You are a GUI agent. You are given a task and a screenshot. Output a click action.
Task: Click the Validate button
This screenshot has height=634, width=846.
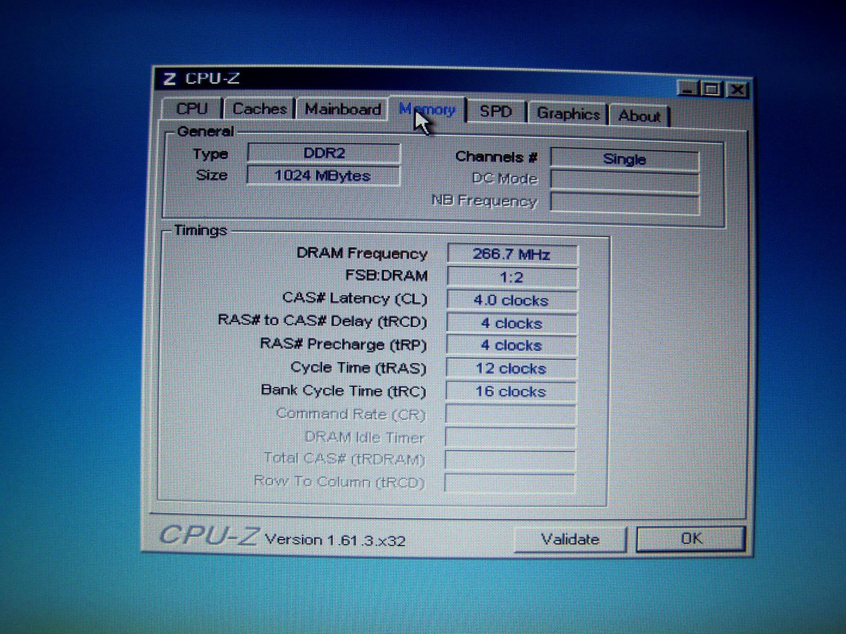(x=570, y=539)
